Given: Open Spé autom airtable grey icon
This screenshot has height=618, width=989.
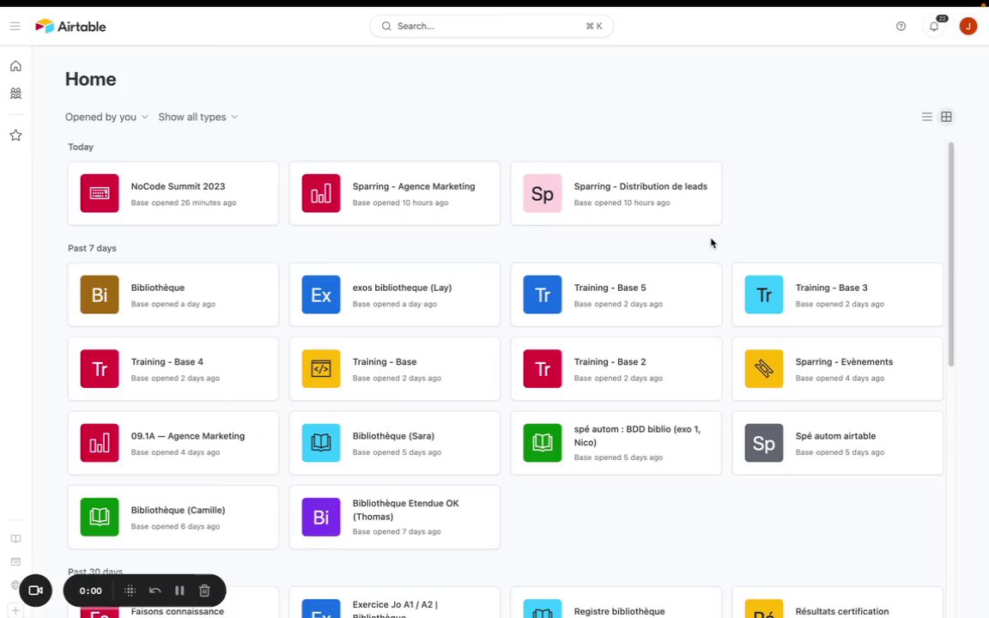Looking at the screenshot, I should coord(764,443).
